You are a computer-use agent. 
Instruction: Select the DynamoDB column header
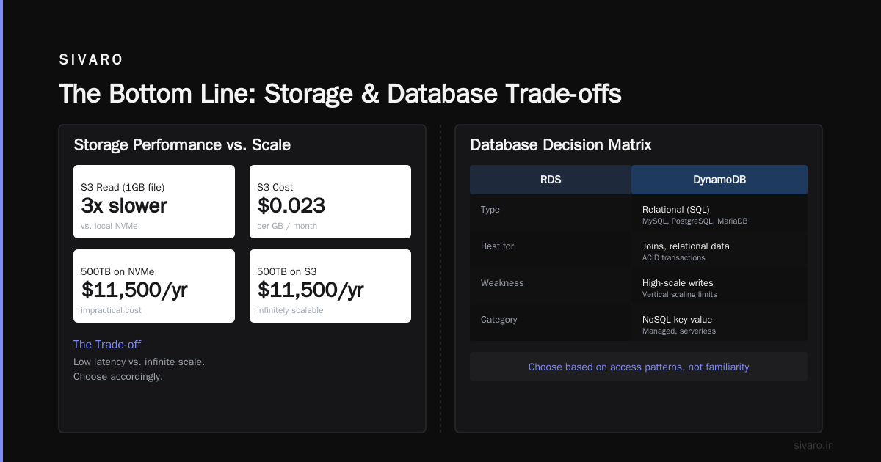[x=719, y=180]
